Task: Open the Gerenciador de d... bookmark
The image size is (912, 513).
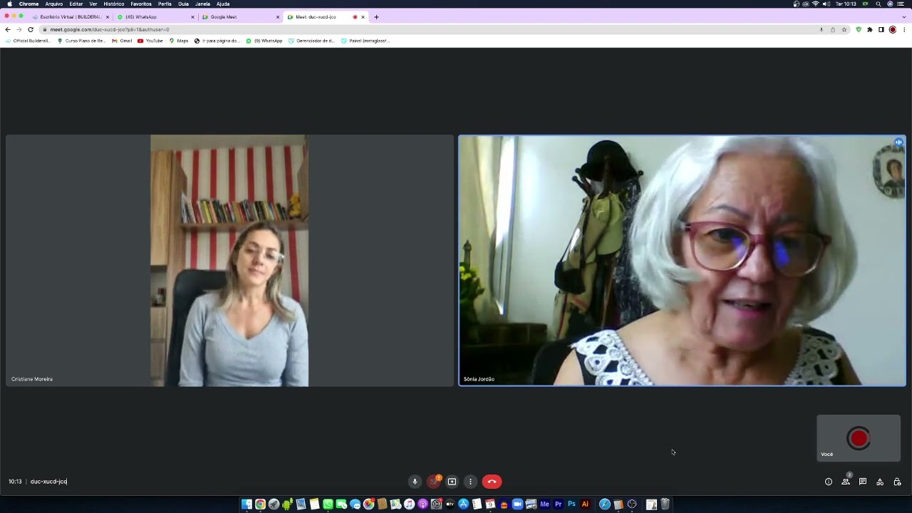Action: coord(311,41)
